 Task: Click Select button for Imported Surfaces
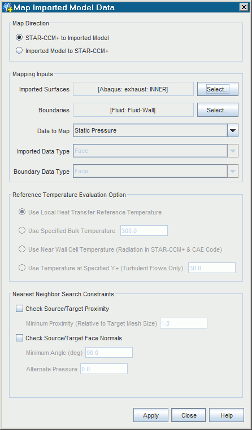(218, 89)
